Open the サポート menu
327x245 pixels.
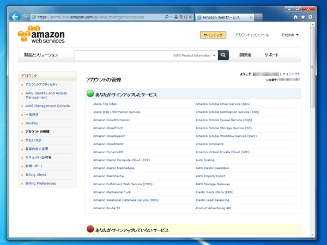pyautogui.click(x=271, y=55)
